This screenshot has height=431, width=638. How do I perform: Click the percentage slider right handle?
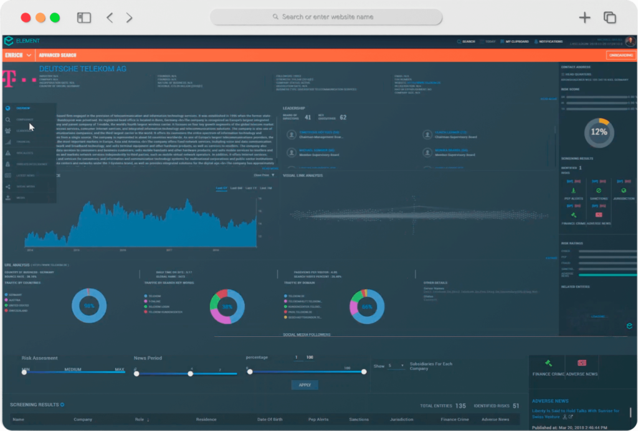pyautogui.click(x=364, y=372)
